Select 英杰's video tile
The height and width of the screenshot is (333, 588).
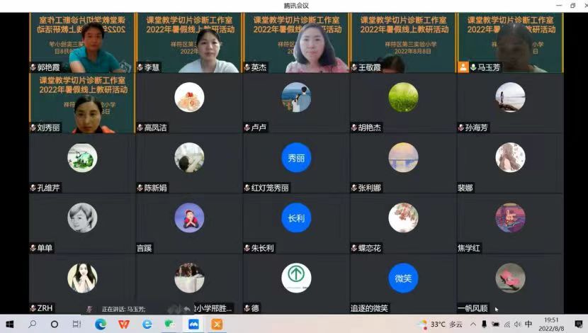[296, 43]
